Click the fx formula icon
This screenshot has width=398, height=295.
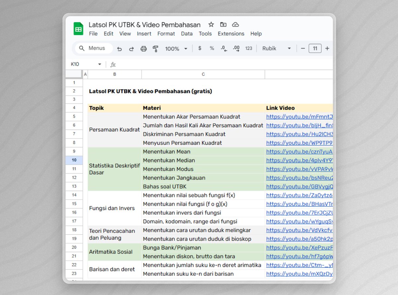click(x=113, y=64)
